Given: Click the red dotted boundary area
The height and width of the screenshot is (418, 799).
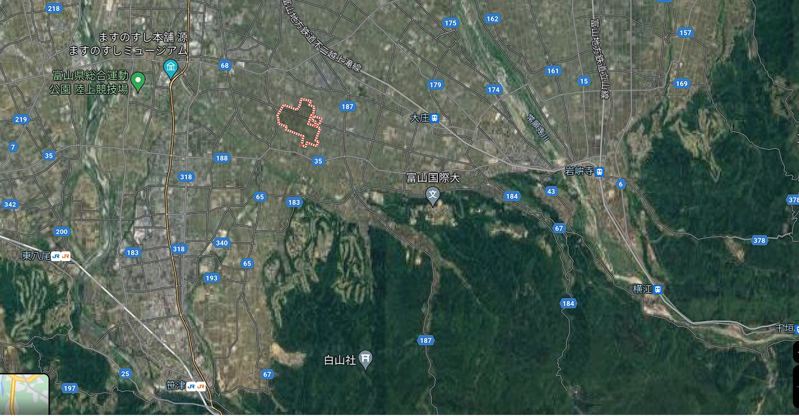Looking at the screenshot, I should coord(299,122).
